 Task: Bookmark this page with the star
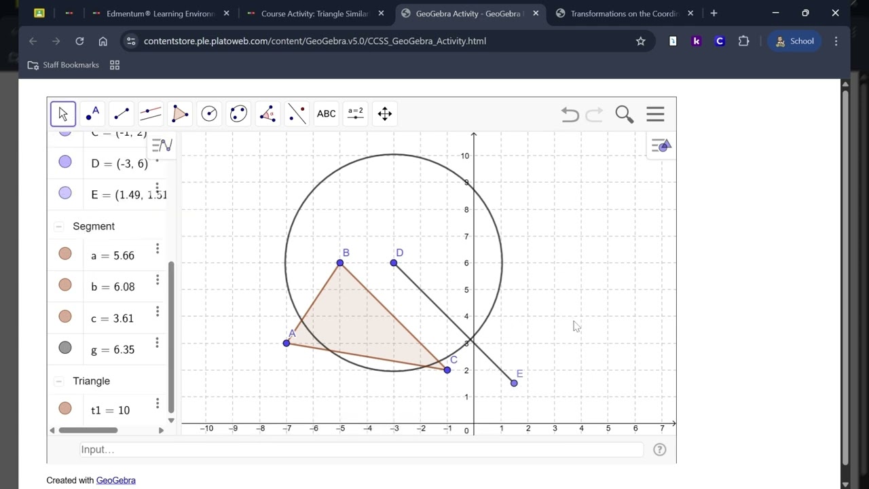click(x=640, y=41)
